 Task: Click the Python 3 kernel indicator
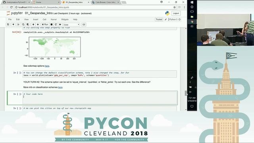tap(173, 19)
